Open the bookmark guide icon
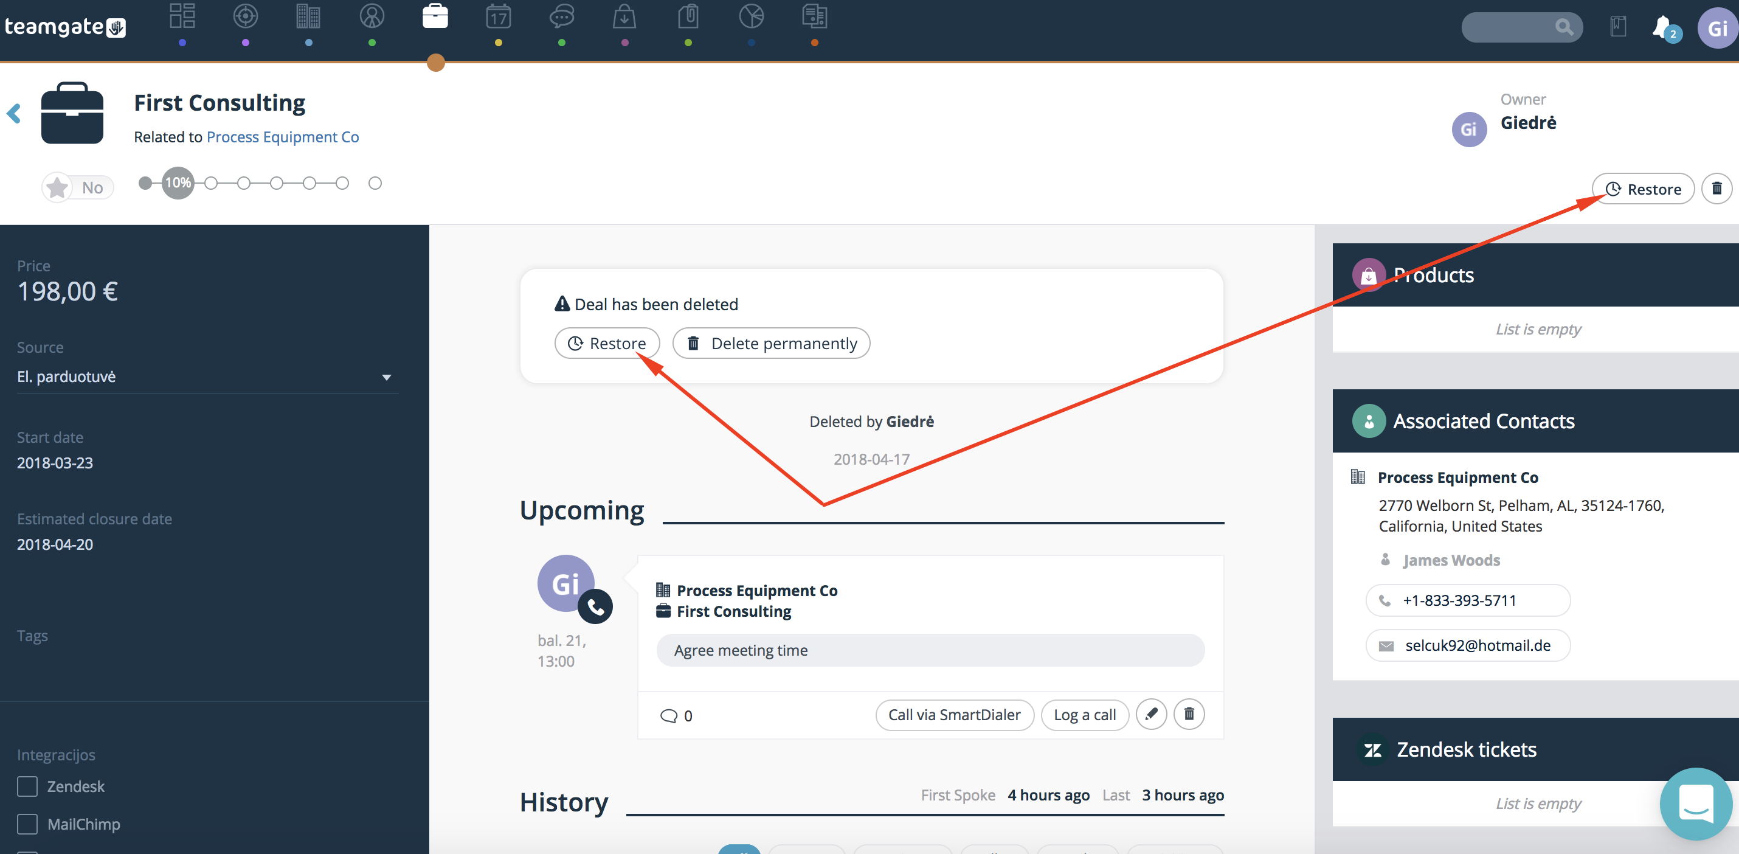 point(1618,27)
